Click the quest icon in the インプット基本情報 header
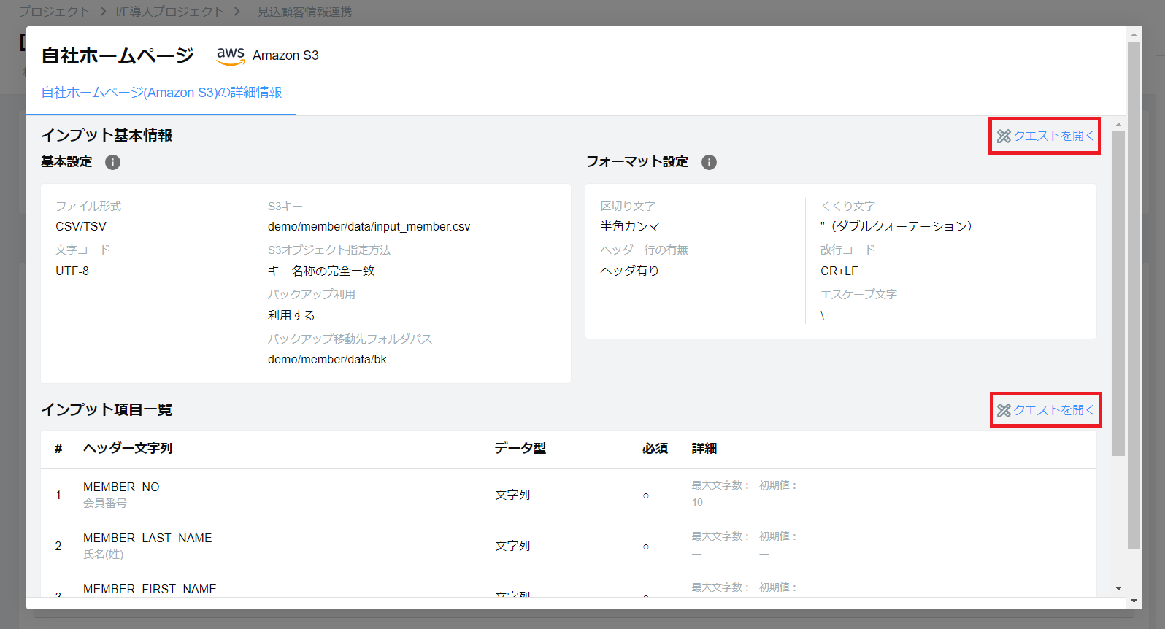 pyautogui.click(x=1004, y=136)
